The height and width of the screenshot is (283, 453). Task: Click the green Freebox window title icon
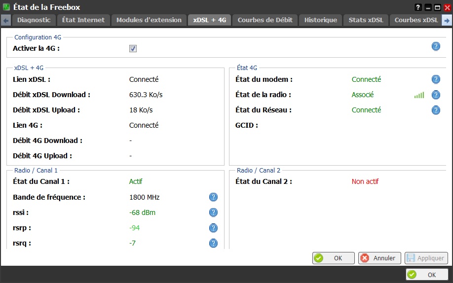click(6, 7)
